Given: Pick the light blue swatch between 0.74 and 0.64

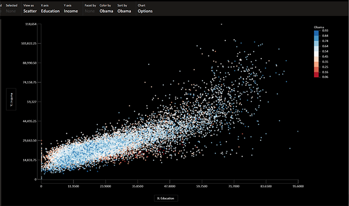Looking at the screenshot, I should (x=316, y=44).
